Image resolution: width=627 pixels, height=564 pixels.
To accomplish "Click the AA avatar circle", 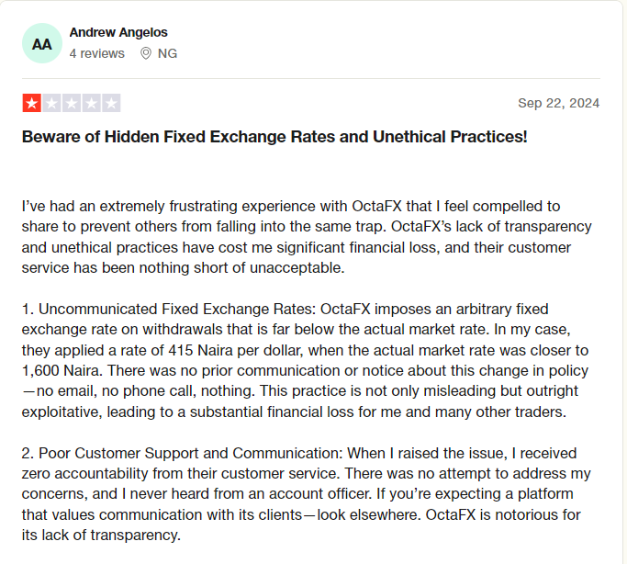I will [x=42, y=43].
